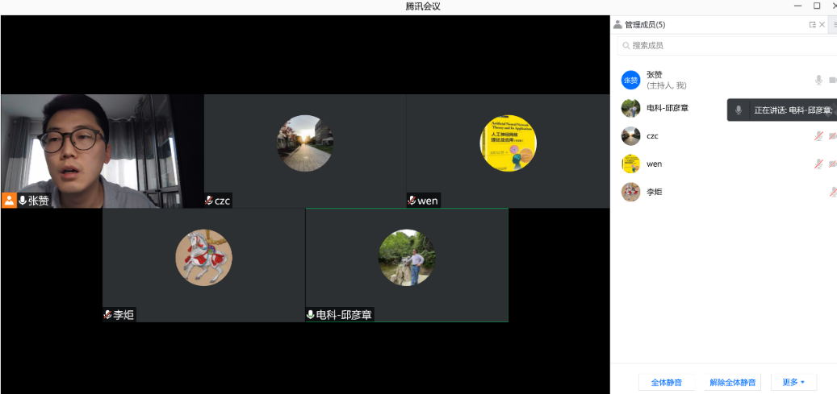Screen dimensions: 837x394
Task: Click mic icon on 电科-邱彦章's video tile
Action: [310, 315]
